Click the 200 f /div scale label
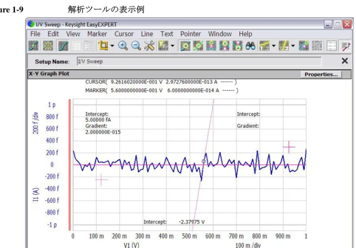 (35, 123)
